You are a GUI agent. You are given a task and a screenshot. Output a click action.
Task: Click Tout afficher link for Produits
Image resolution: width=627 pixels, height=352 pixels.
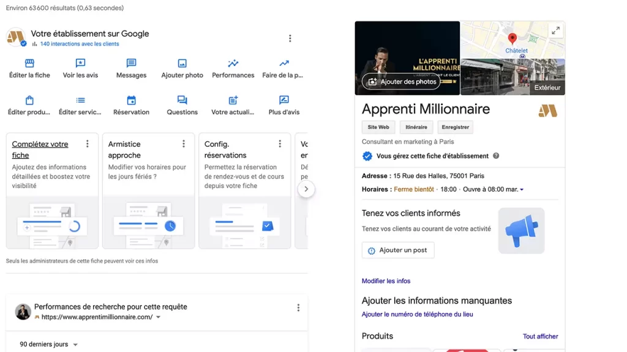point(540,337)
